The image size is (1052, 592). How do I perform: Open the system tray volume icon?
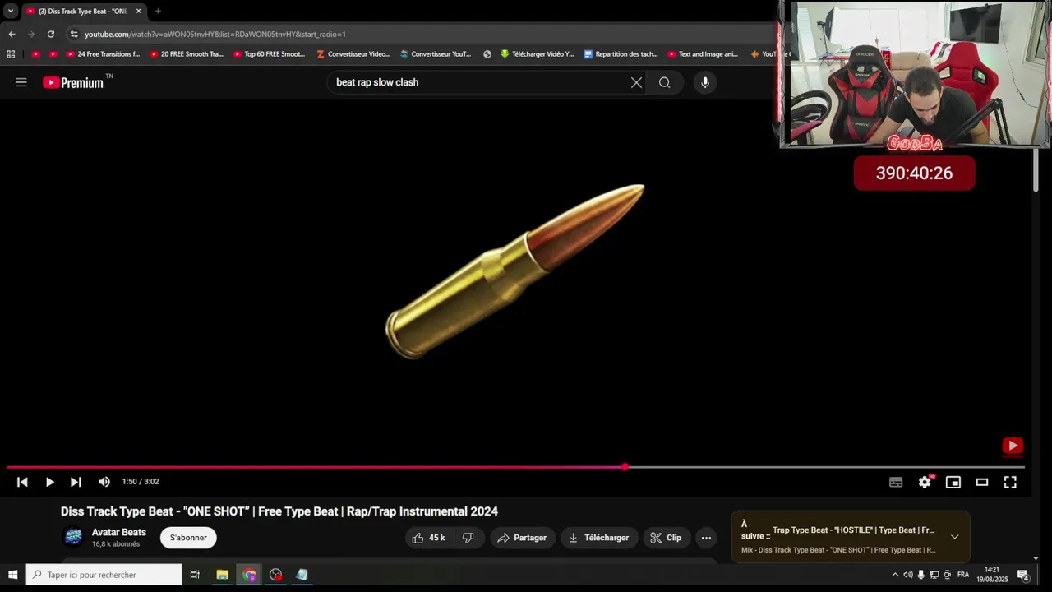click(x=908, y=575)
